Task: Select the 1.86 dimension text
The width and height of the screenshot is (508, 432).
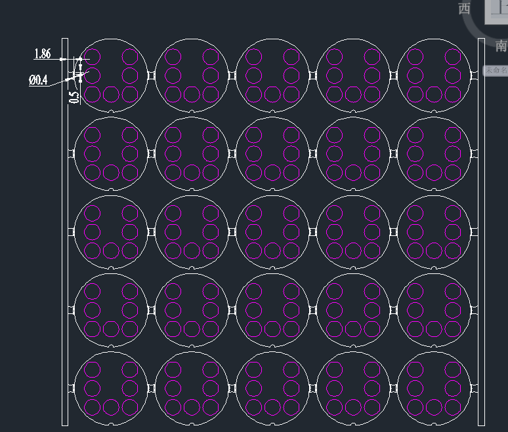Action: (x=43, y=53)
